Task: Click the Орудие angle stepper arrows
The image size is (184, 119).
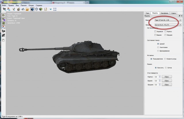Action: [x=160, y=85]
